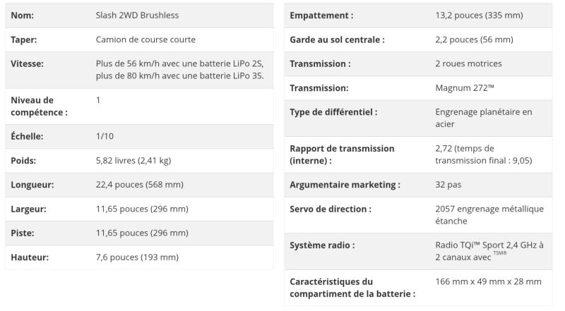Click the 'Slash 2WD Brushless' name value
Viewport: 565px width, 311px height.
point(137,16)
